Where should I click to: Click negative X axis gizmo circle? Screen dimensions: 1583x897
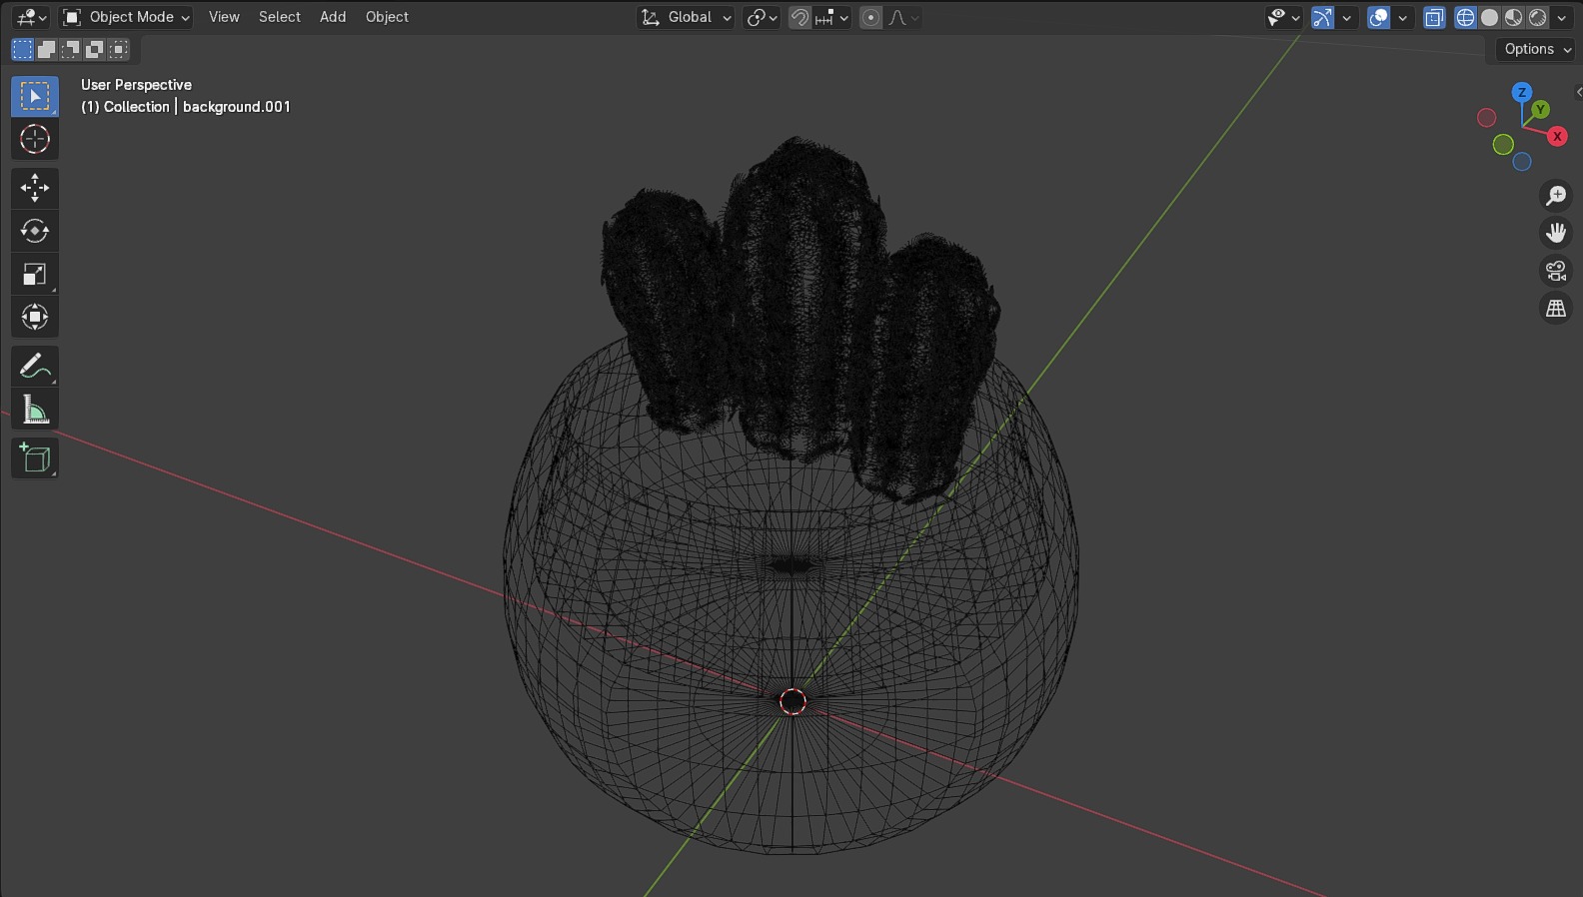pyautogui.click(x=1487, y=118)
